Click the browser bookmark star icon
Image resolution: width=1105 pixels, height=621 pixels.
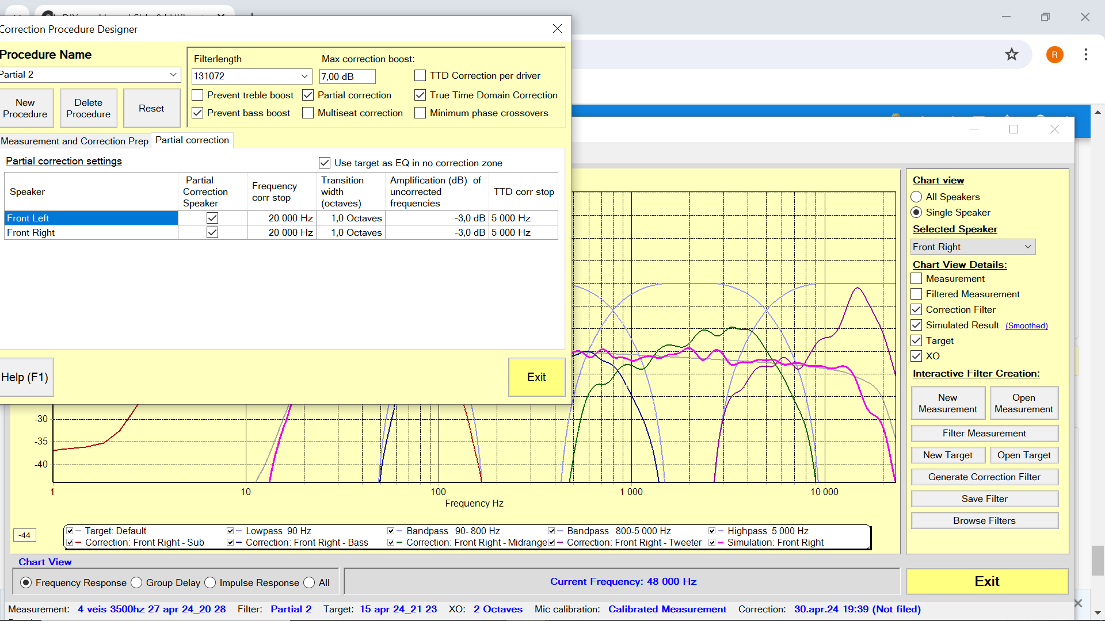click(x=1011, y=55)
